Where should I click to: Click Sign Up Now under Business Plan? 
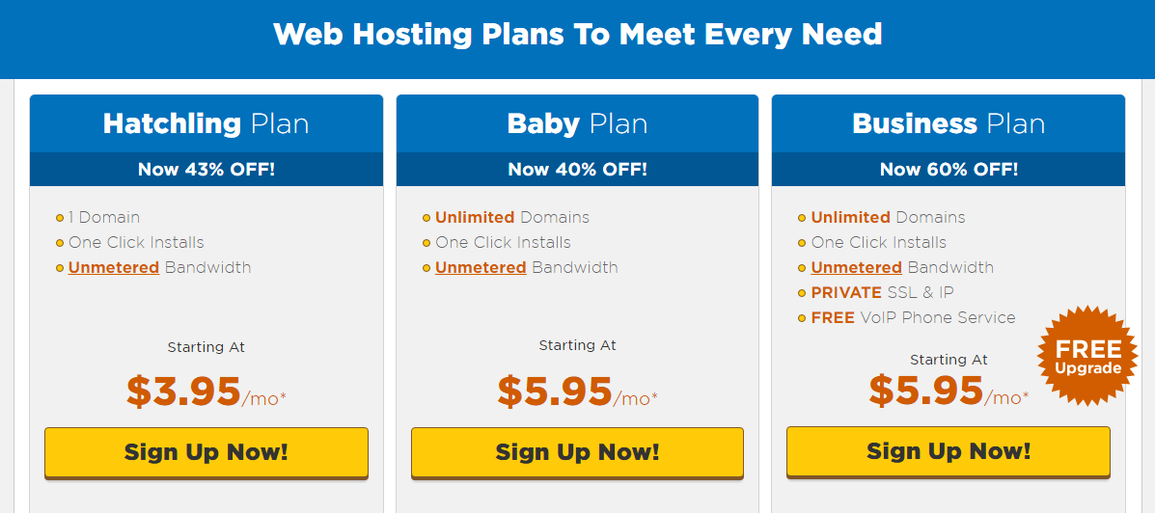948,452
